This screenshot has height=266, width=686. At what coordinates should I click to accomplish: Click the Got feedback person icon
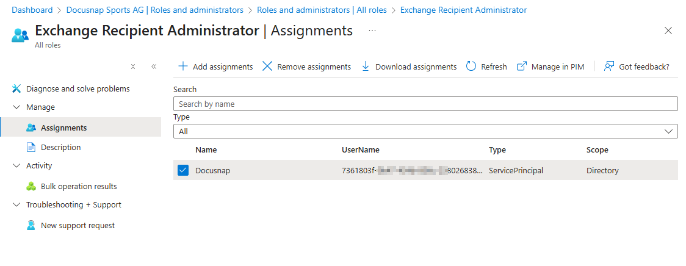609,66
